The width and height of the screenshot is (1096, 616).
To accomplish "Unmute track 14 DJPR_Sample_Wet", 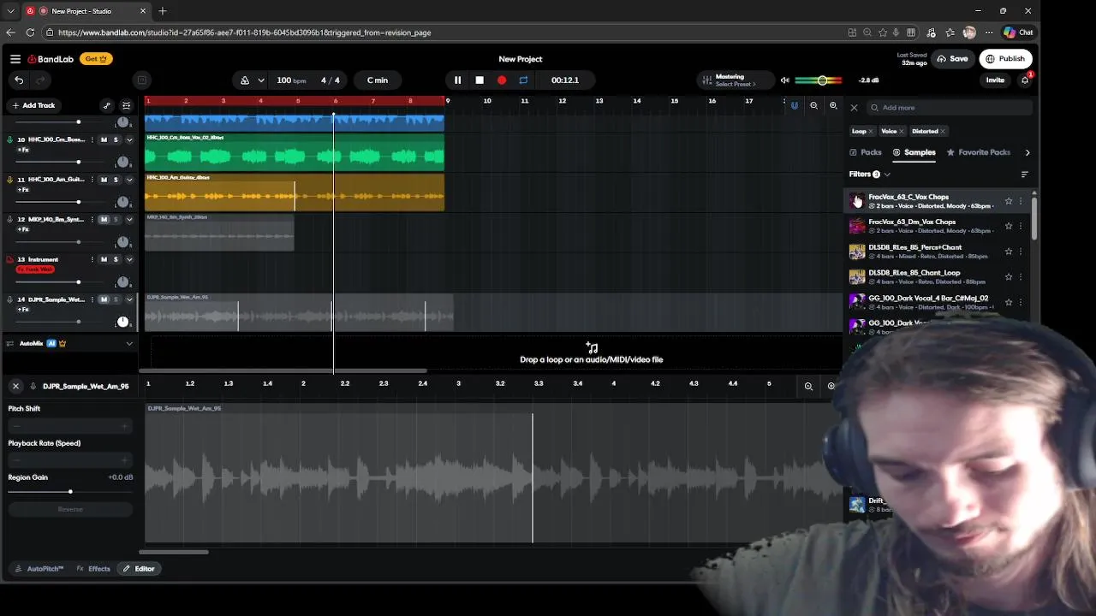I will pos(104,299).
